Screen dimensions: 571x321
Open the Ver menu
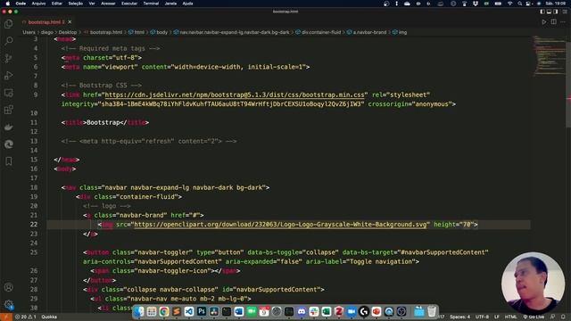coord(92,4)
